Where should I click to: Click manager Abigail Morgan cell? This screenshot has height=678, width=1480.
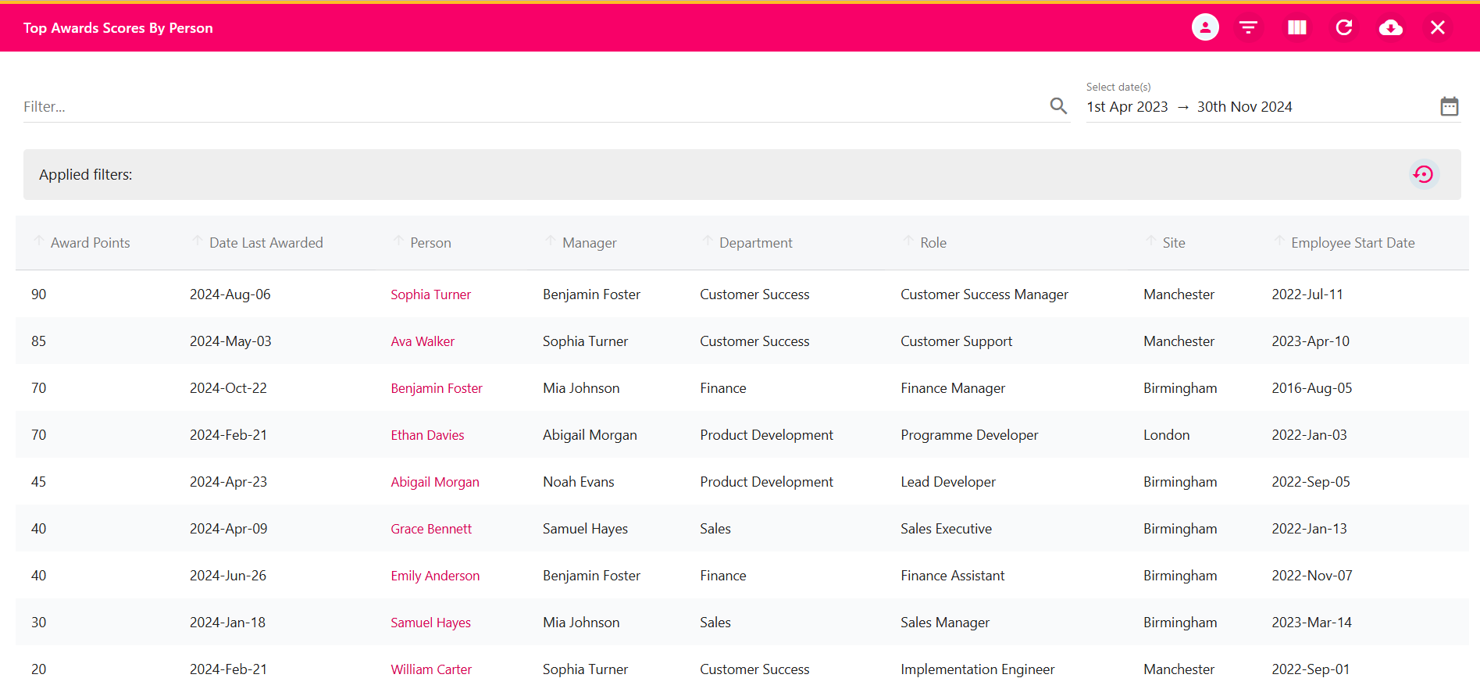point(590,435)
